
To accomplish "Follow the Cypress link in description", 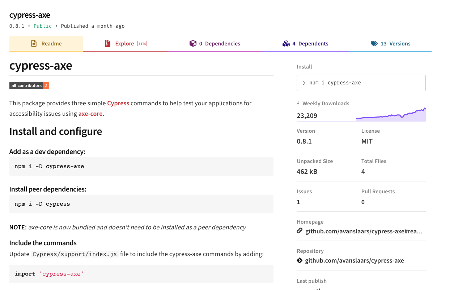I will [x=118, y=103].
